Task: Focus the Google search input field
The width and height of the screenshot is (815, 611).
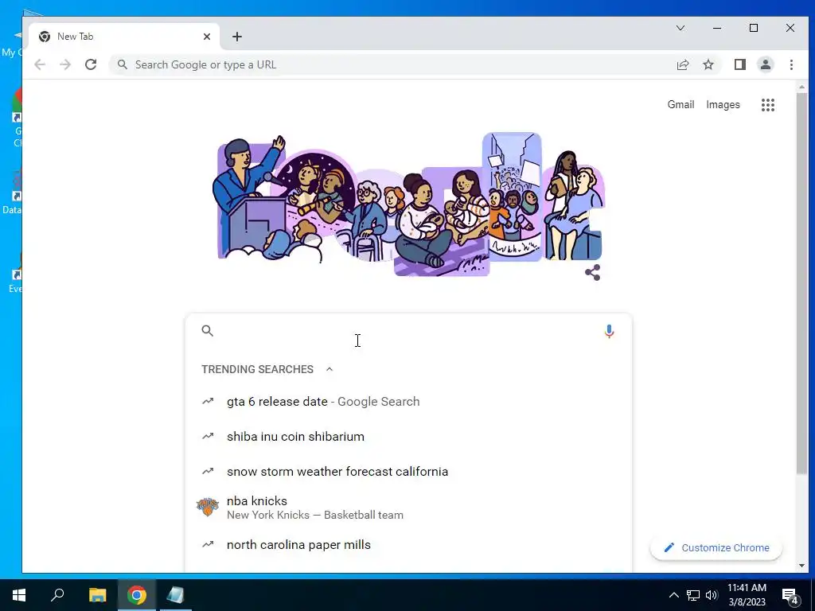Action: tap(408, 331)
